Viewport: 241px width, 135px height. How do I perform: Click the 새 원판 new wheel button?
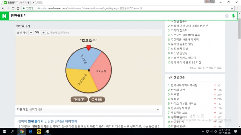click(x=97, y=99)
